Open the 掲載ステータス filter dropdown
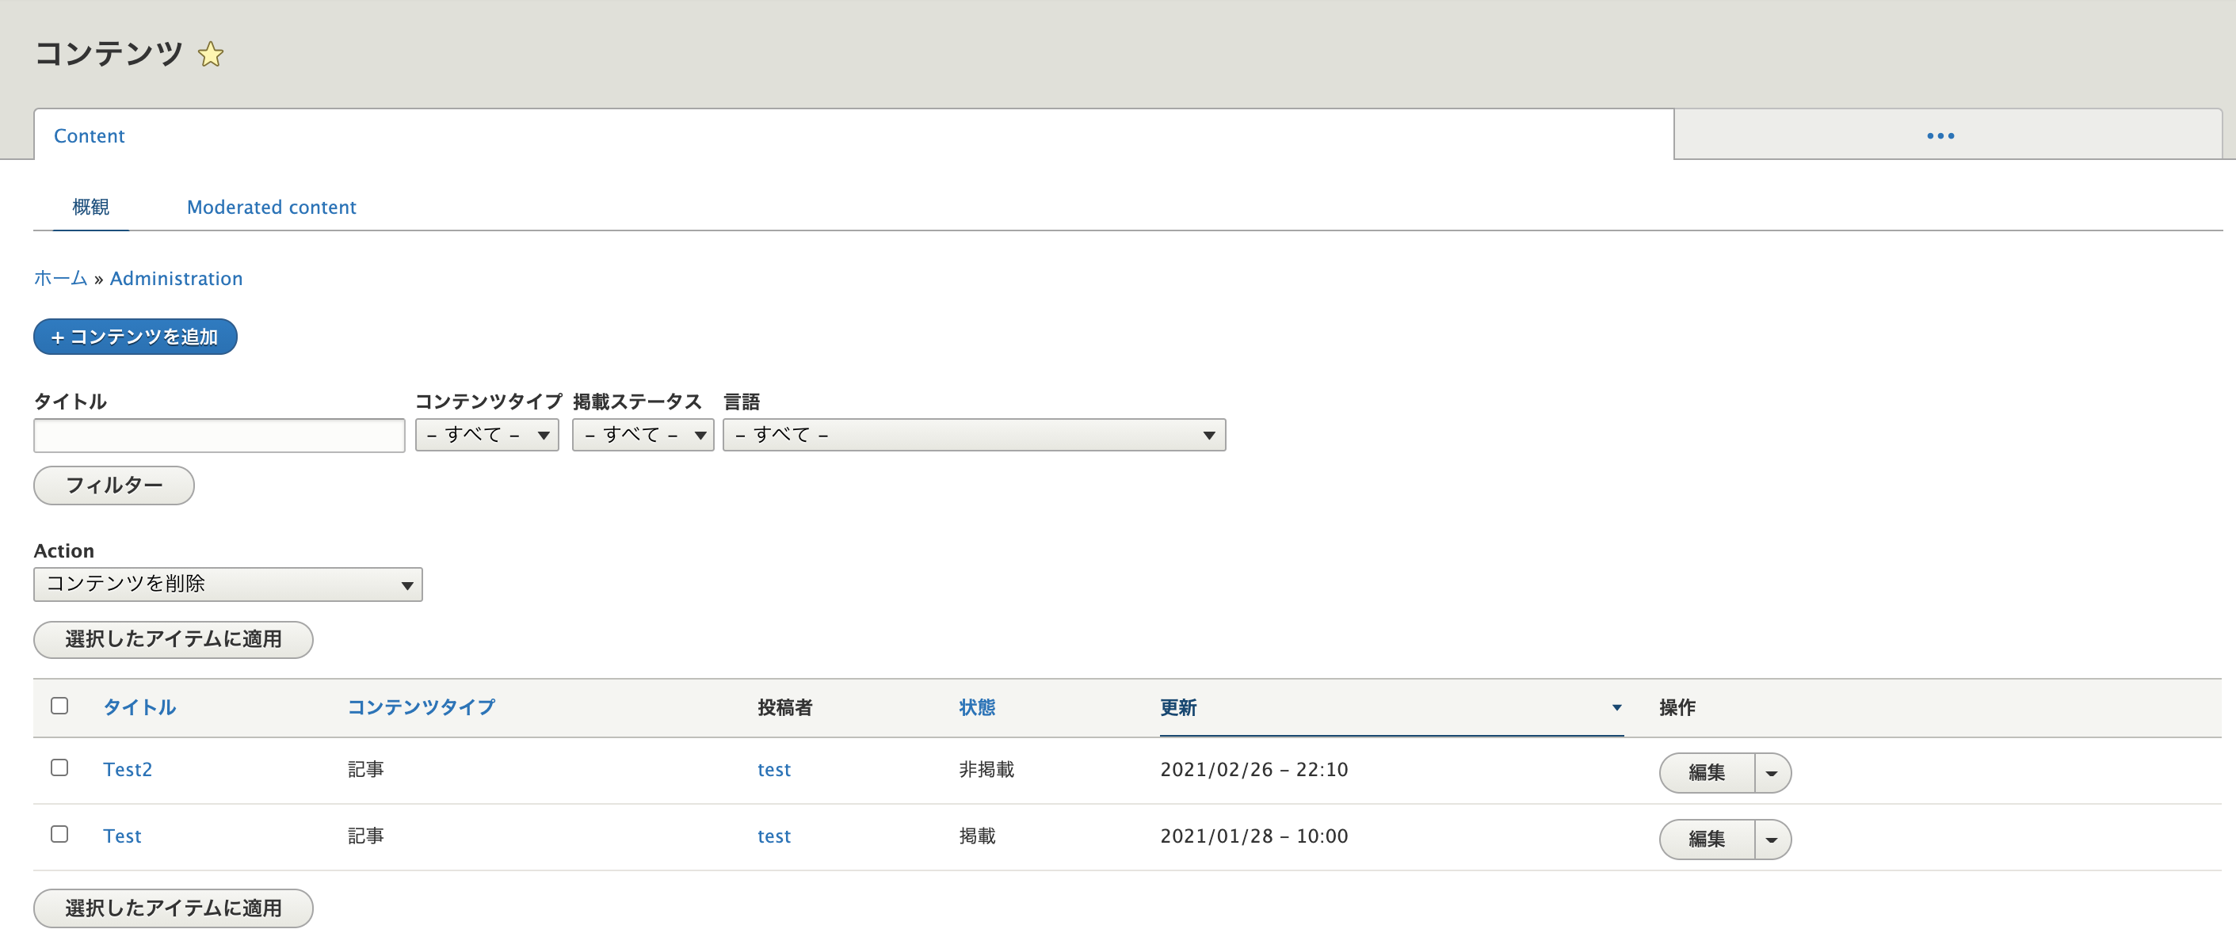2236x952 pixels. click(643, 435)
